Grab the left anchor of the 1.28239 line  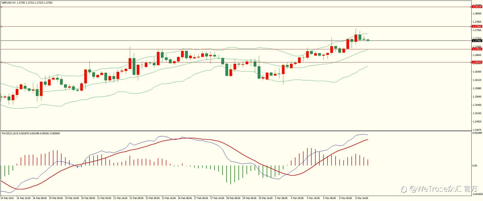[1, 7]
